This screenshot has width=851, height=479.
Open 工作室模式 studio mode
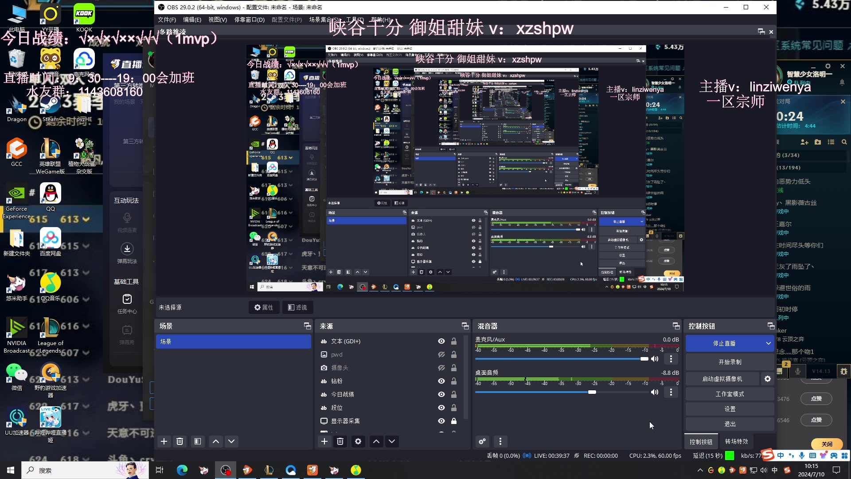point(730,394)
